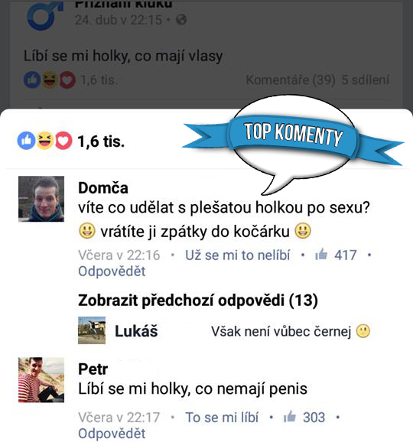Click the thumbs-up icon next to 417
The height and width of the screenshot is (442, 413).
point(321,255)
